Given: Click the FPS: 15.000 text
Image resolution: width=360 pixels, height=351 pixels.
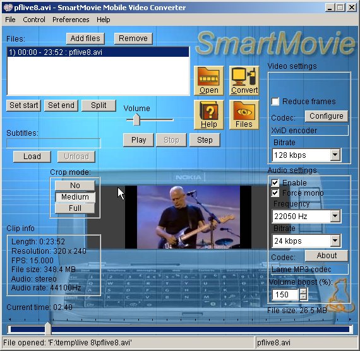Looking at the screenshot, I should [x=32, y=260].
